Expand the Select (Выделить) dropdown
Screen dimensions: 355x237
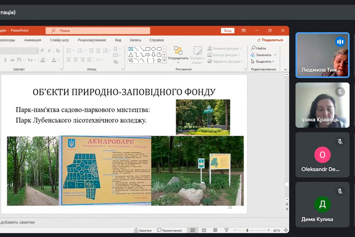(274, 62)
